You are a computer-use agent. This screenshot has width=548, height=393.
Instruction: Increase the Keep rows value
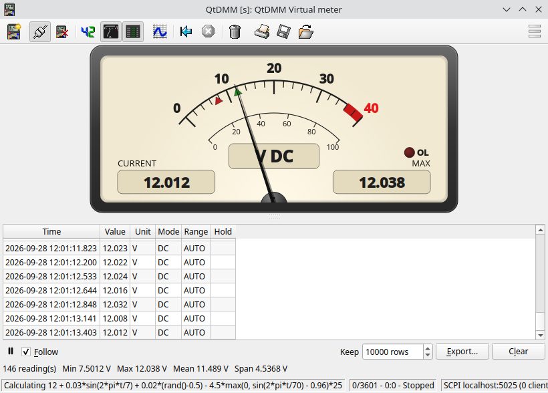tap(428, 349)
